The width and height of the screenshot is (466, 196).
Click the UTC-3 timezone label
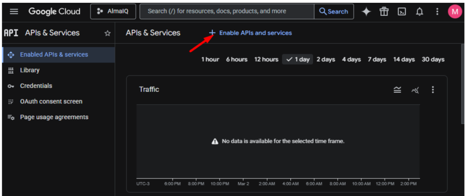point(143,184)
